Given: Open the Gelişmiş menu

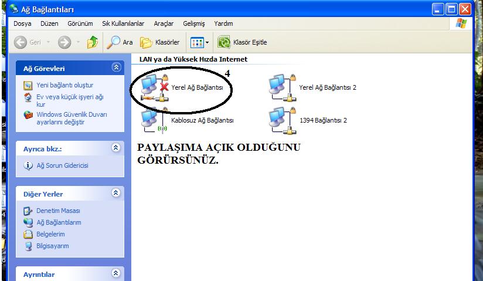Looking at the screenshot, I should 194,23.
